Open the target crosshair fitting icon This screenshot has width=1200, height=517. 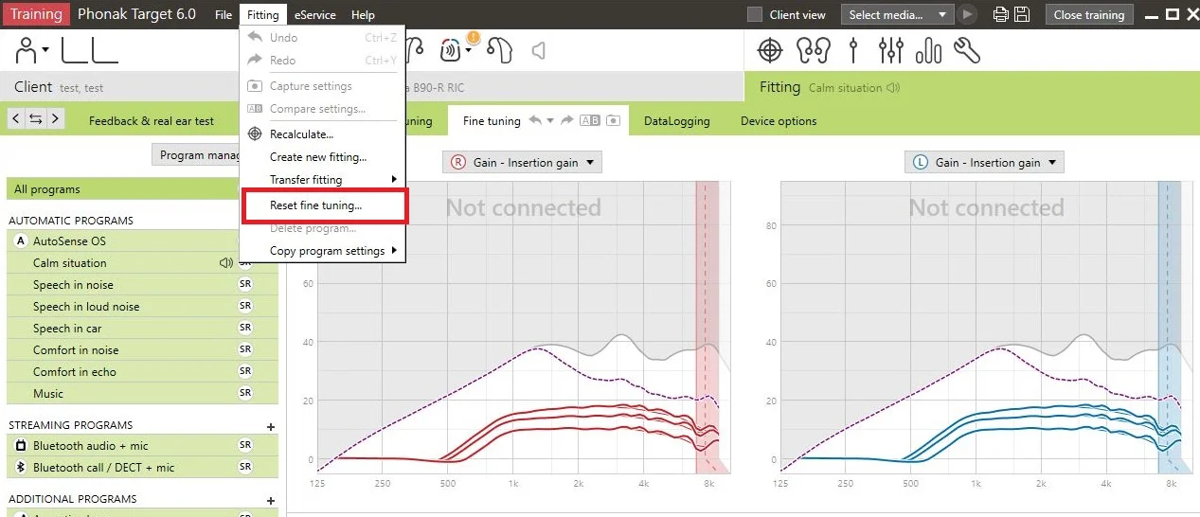click(771, 49)
